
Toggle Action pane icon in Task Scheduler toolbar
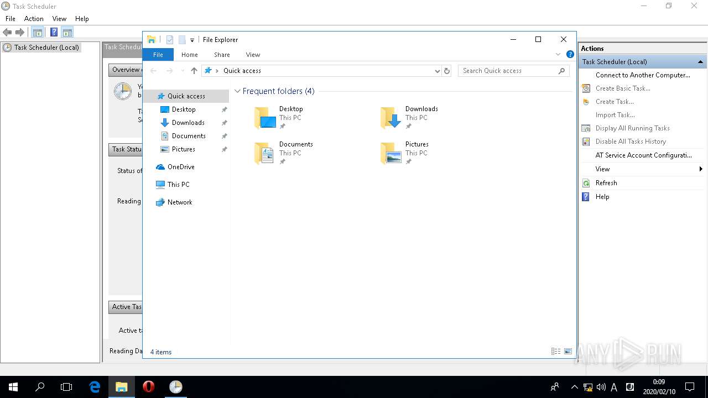67,33
